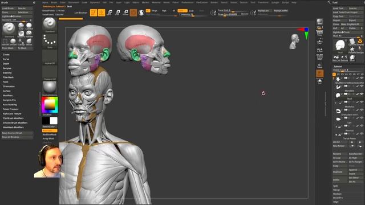Expand the Alpha and Texture submenu
Screen dimensions: 365x205
point(12,114)
